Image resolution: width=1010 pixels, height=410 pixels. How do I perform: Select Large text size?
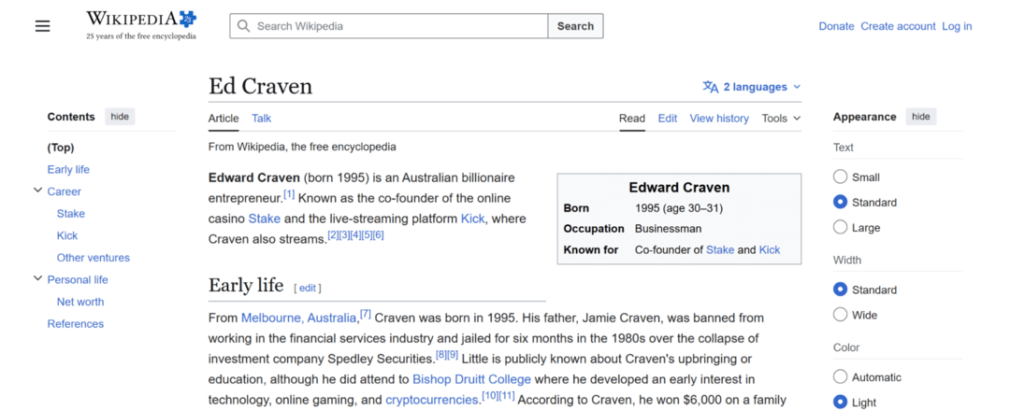(840, 227)
